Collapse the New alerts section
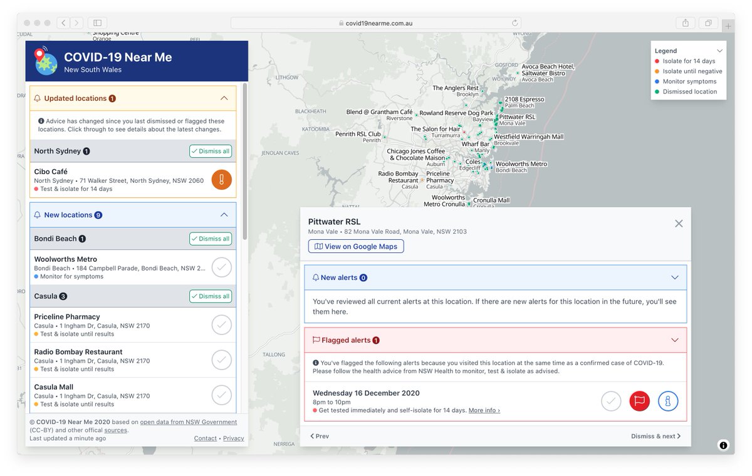Viewport: 752px width, 476px height. (x=675, y=277)
